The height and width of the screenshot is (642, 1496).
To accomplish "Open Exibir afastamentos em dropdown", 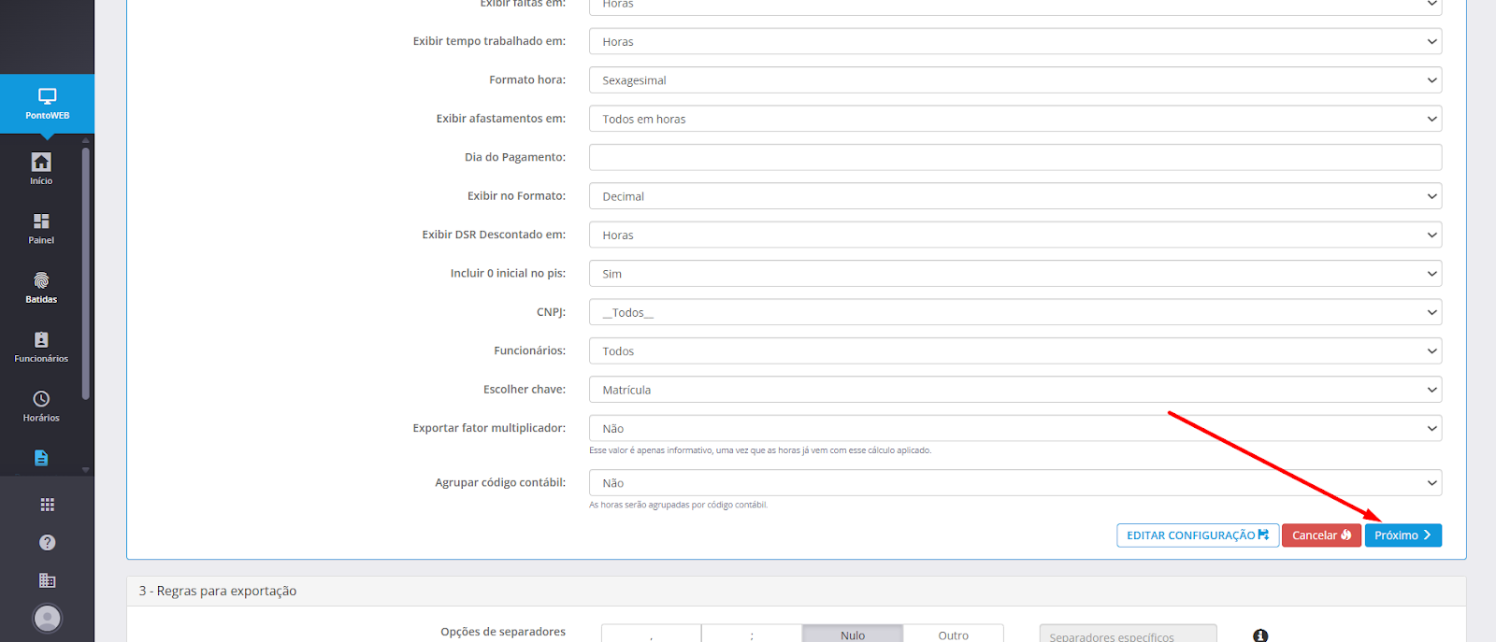I will 1015,119.
